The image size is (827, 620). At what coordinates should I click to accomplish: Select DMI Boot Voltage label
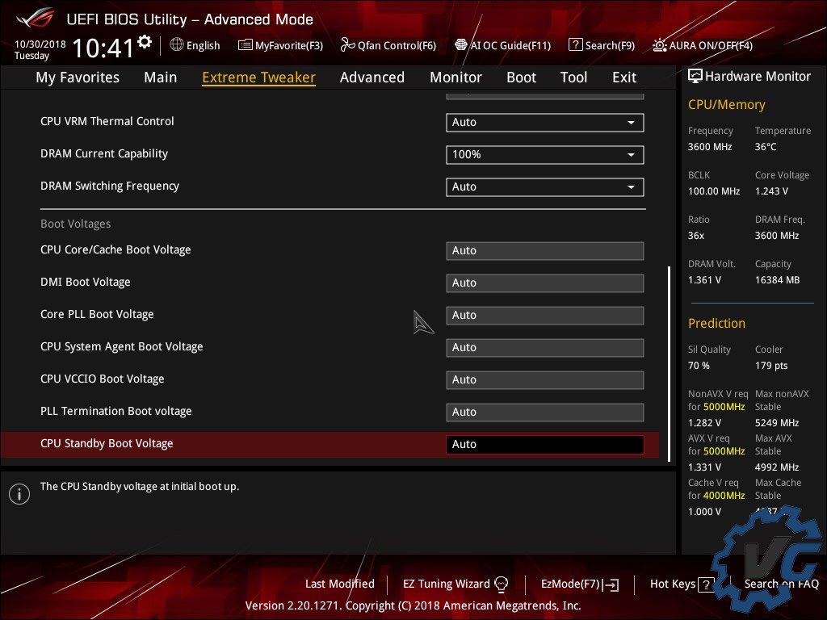(86, 282)
